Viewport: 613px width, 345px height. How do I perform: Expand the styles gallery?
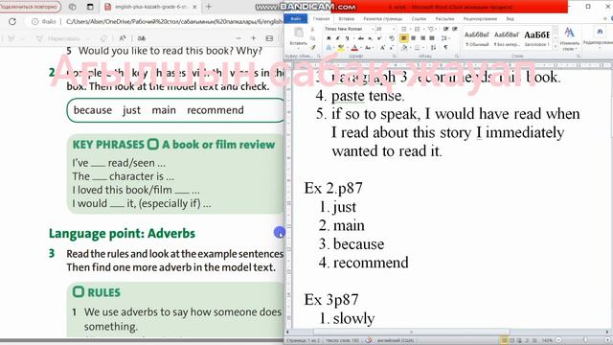click(556, 47)
